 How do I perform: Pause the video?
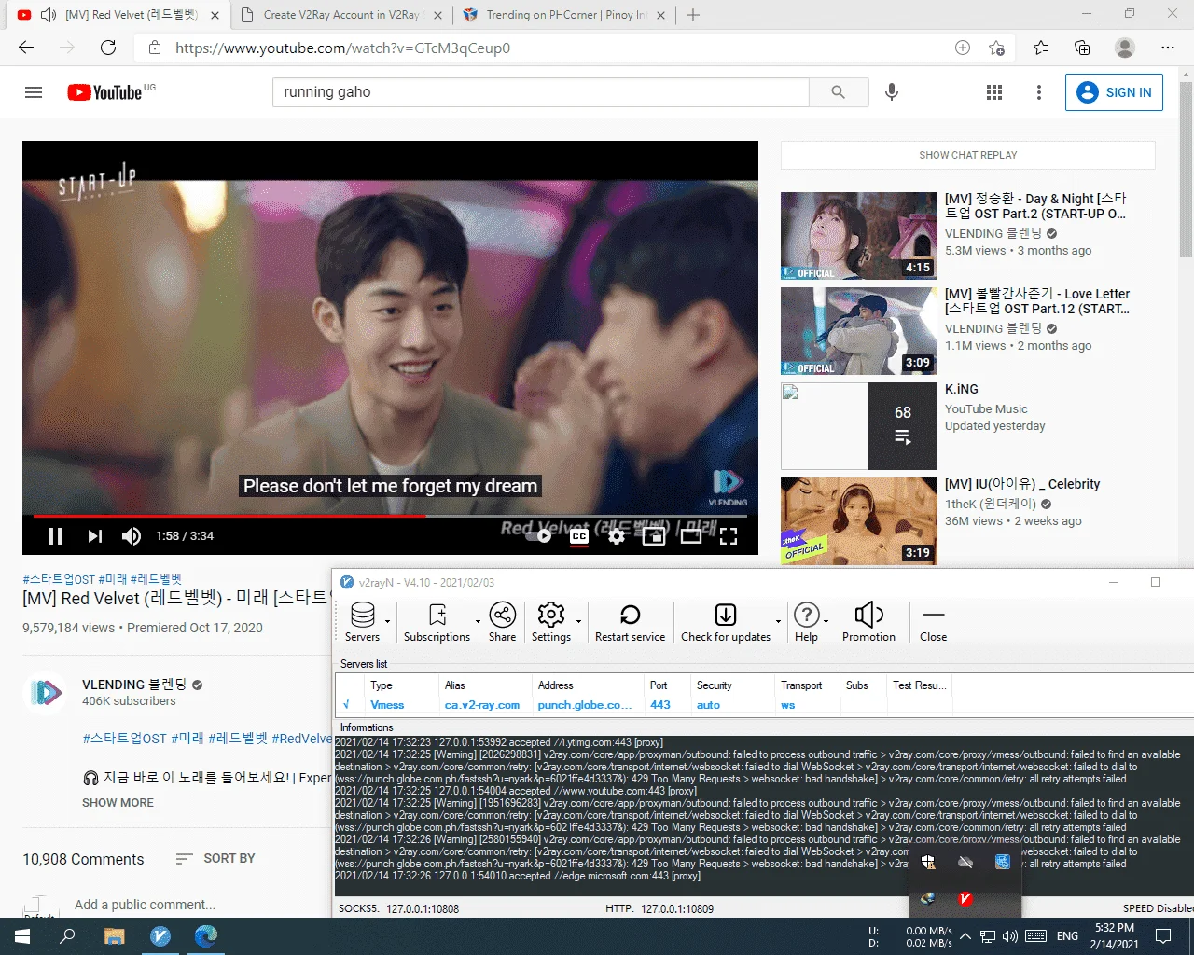click(x=56, y=536)
